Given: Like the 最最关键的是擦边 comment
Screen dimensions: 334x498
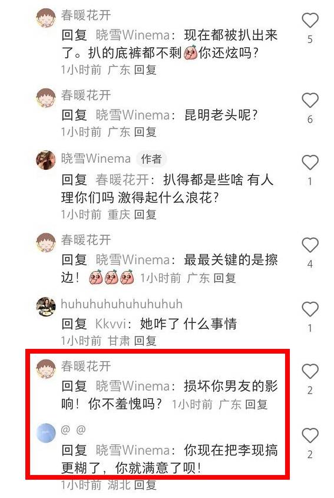Looking at the screenshot, I should coord(310,245).
